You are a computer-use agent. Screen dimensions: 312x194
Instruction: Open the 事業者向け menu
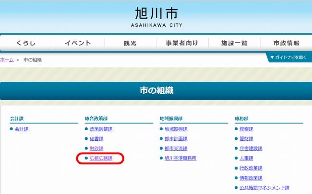(182, 43)
